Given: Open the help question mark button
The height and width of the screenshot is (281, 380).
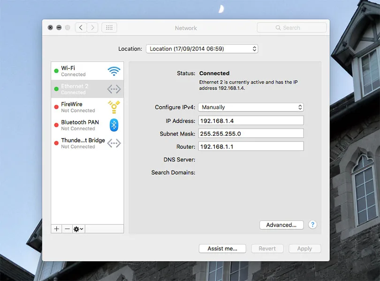Looking at the screenshot, I should pyautogui.click(x=312, y=225).
